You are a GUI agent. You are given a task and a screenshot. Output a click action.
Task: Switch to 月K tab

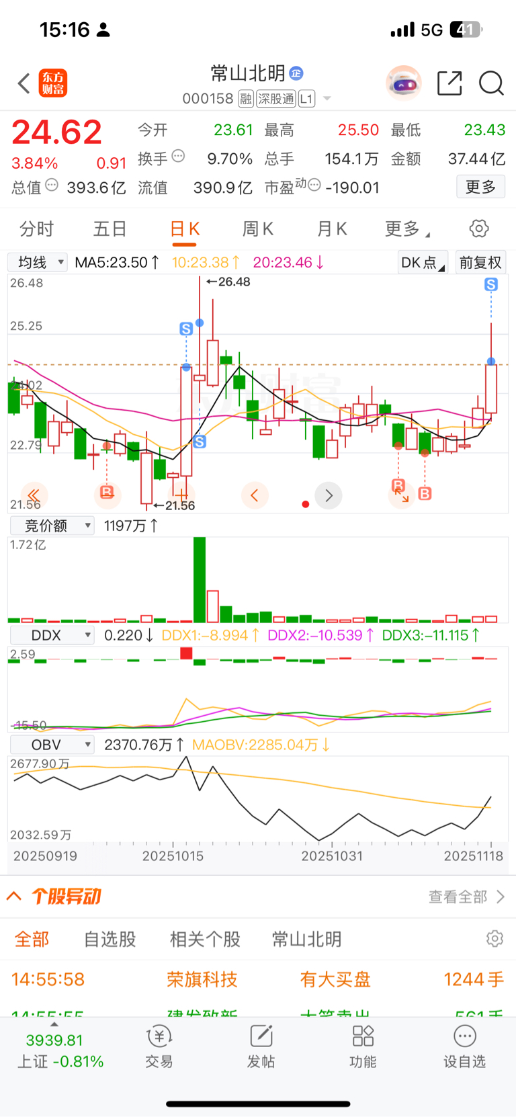tap(332, 229)
